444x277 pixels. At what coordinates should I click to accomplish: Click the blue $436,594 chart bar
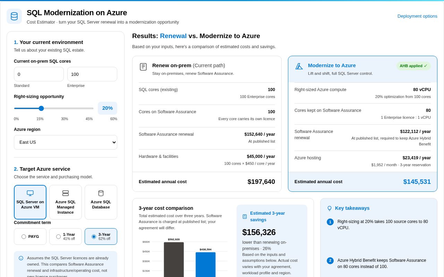(205, 265)
